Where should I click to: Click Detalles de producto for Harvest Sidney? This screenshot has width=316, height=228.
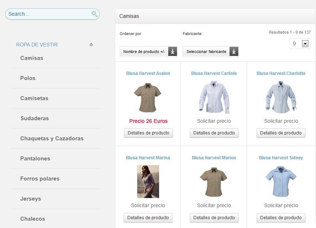[x=281, y=218]
